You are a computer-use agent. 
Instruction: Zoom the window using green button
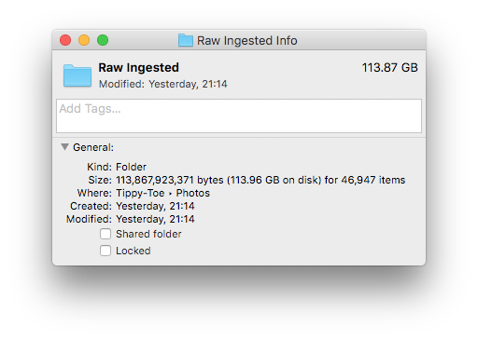pyautogui.click(x=103, y=40)
